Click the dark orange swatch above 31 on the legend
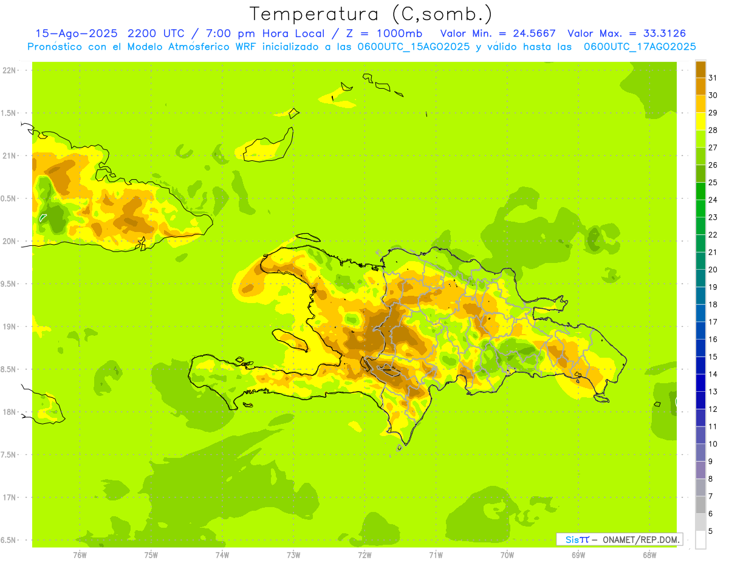 point(700,69)
